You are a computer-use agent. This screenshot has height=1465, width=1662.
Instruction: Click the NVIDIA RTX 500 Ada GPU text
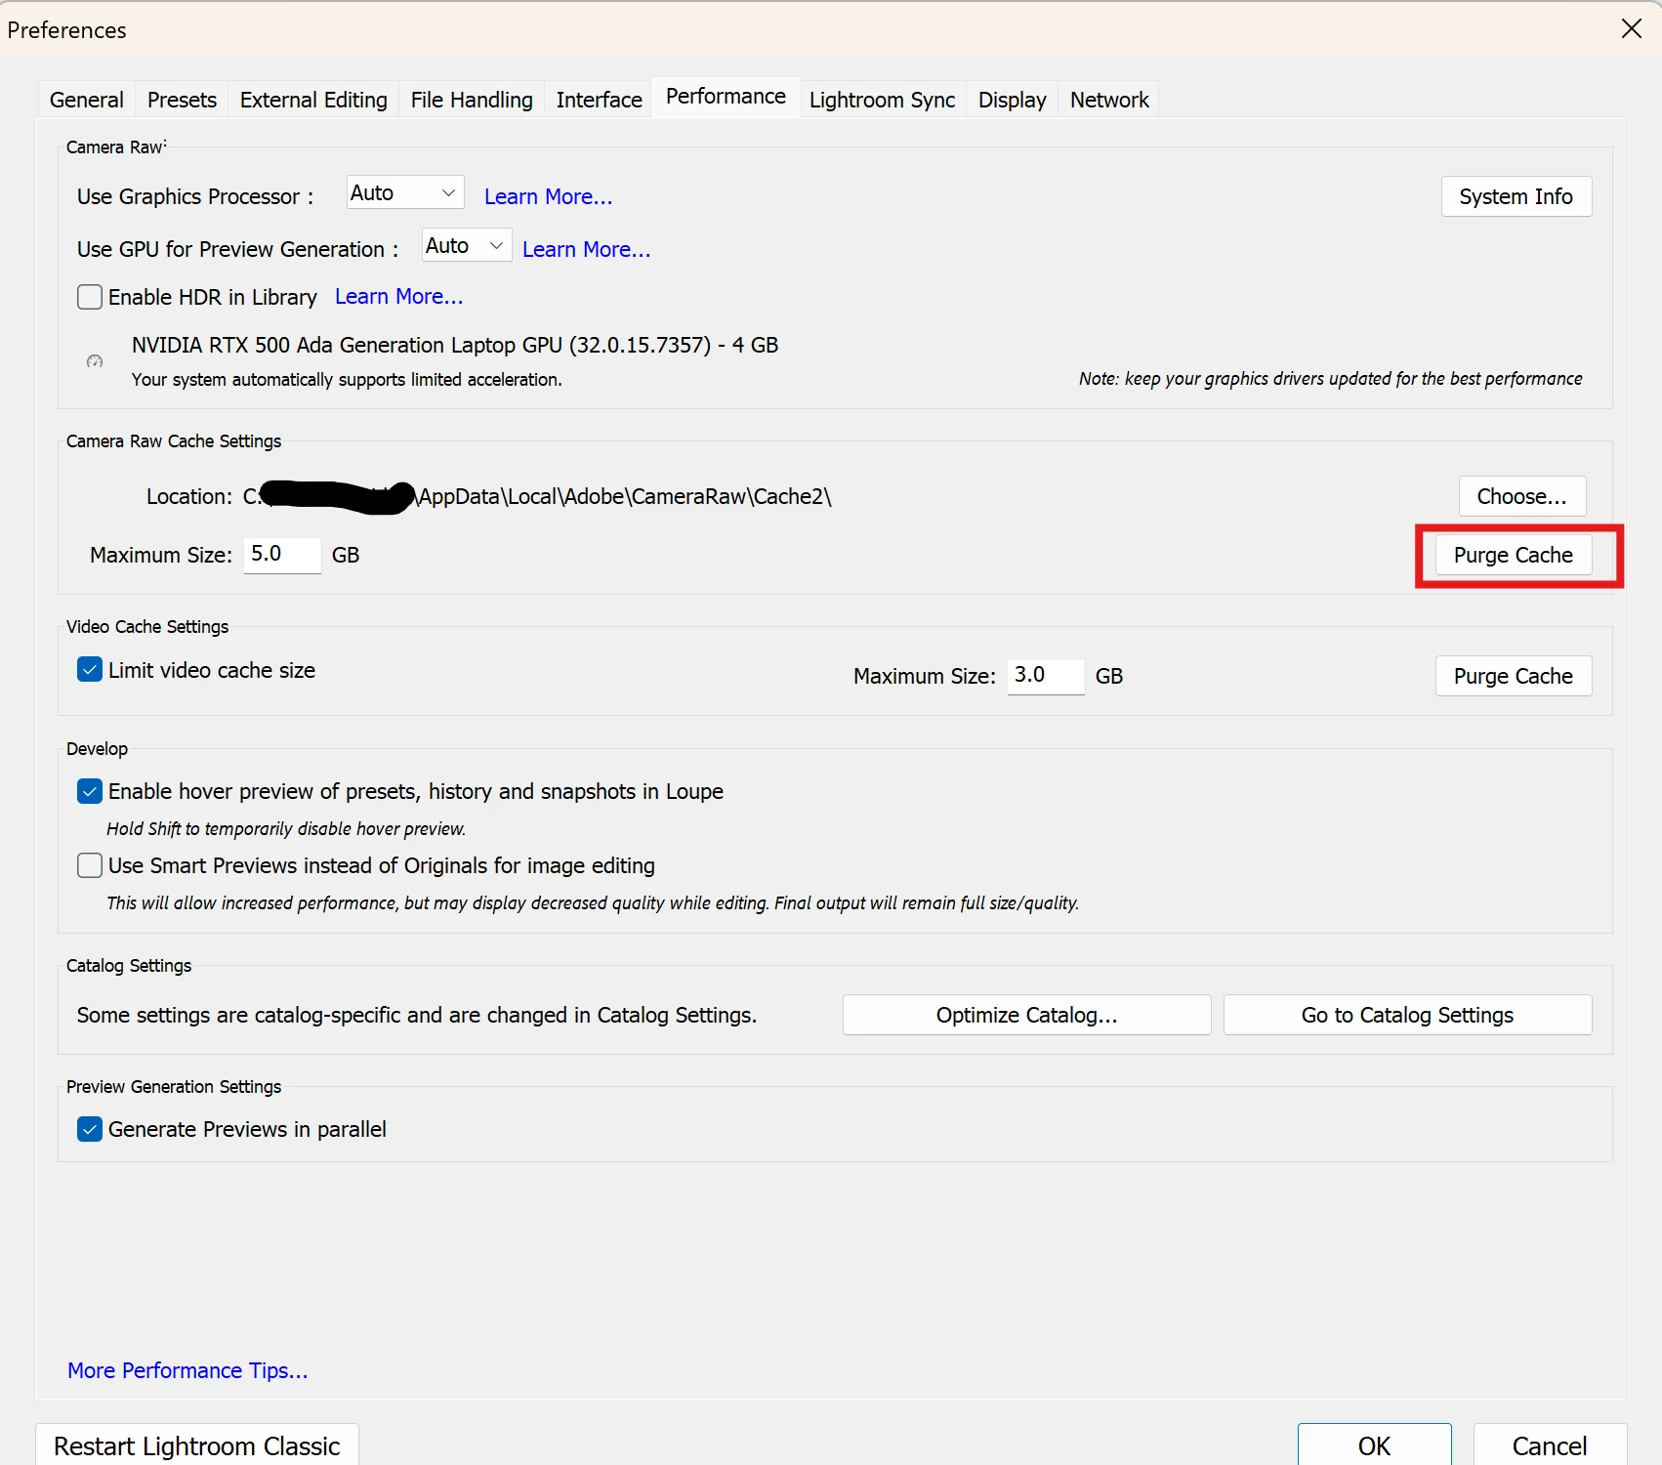pos(455,345)
